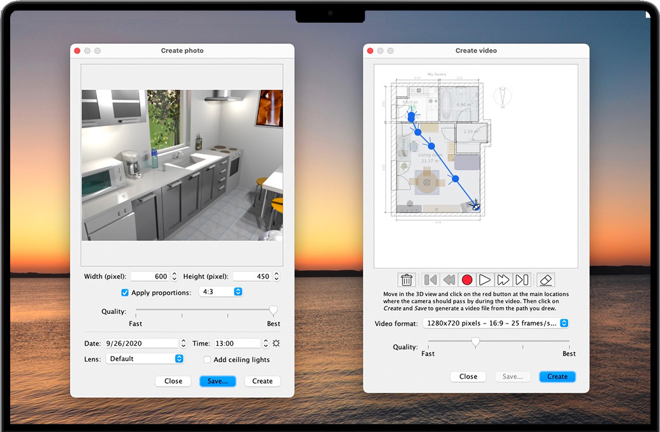Skip to end of camera path
Screen dimensions: 660x432
522,280
